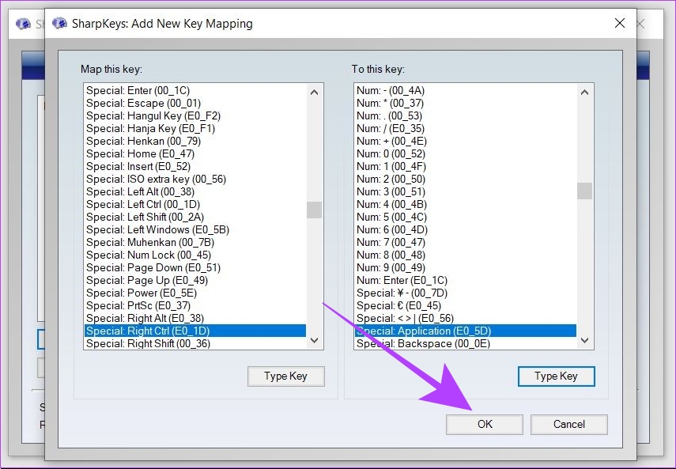Select Special: Escape (00_01)
The width and height of the screenshot is (676, 469).
tap(194, 103)
